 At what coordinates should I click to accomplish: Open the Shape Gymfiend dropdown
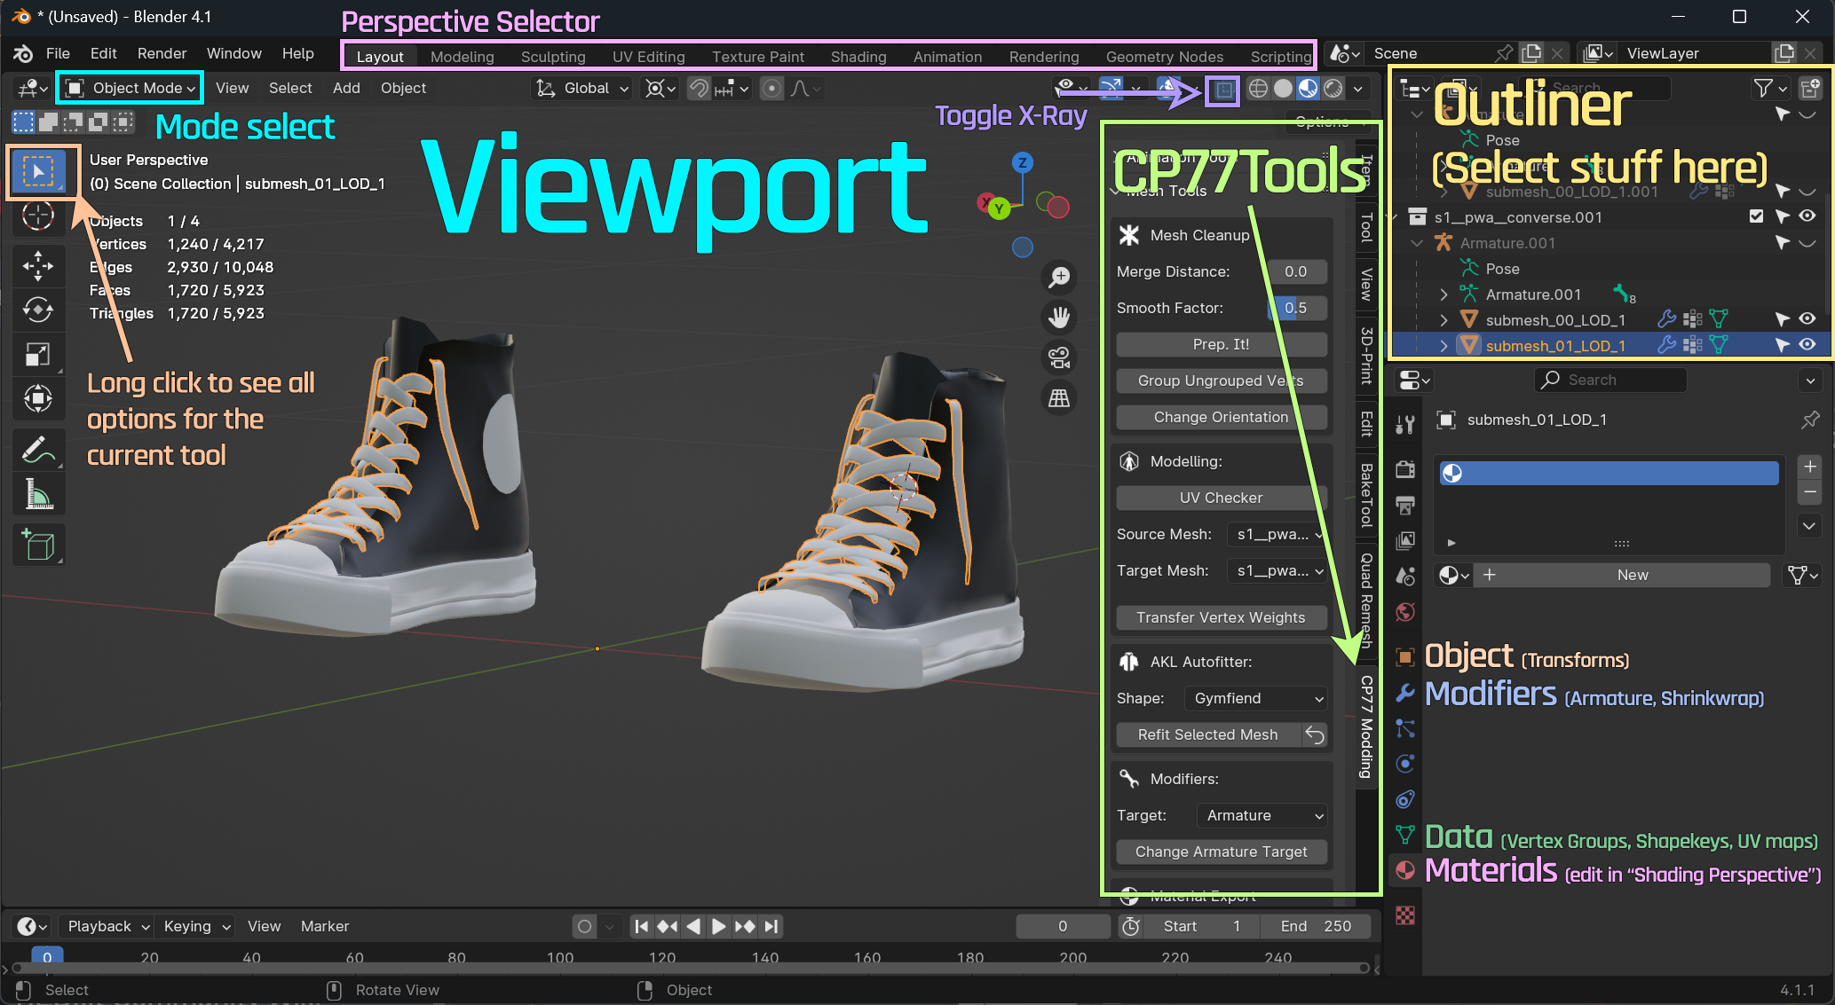pyautogui.click(x=1255, y=698)
